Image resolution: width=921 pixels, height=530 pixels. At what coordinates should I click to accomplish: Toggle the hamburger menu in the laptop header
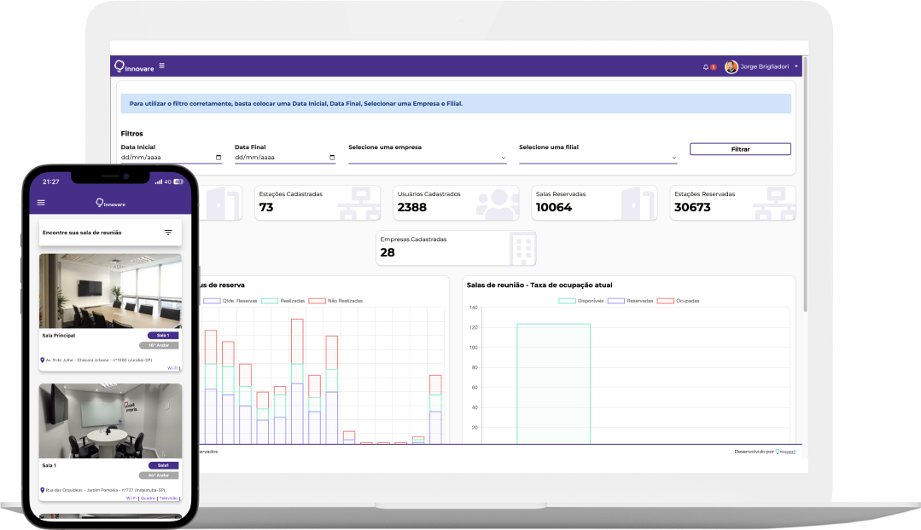coord(161,66)
